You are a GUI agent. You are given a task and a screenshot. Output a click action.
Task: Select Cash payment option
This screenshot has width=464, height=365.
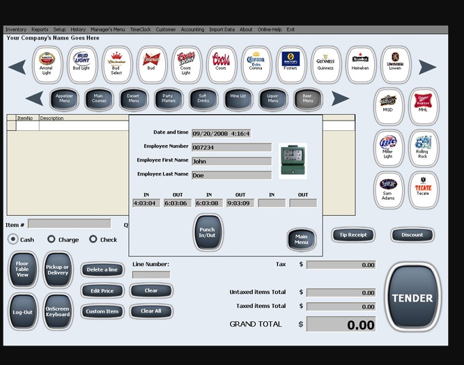pos(13,239)
